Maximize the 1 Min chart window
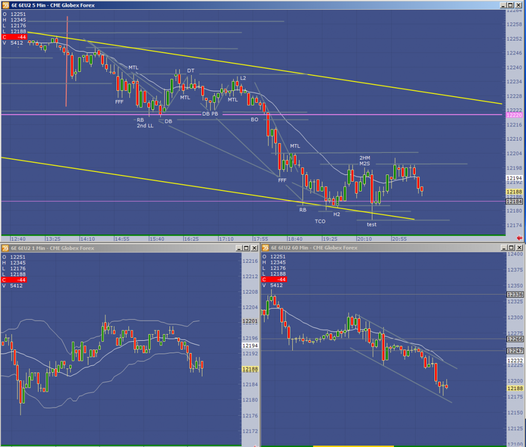 click(246, 247)
